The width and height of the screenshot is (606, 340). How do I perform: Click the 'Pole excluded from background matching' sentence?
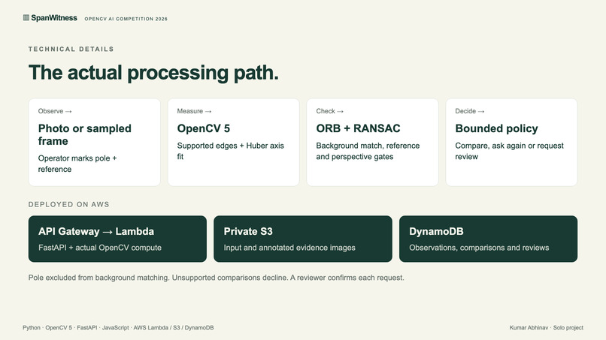(x=216, y=278)
